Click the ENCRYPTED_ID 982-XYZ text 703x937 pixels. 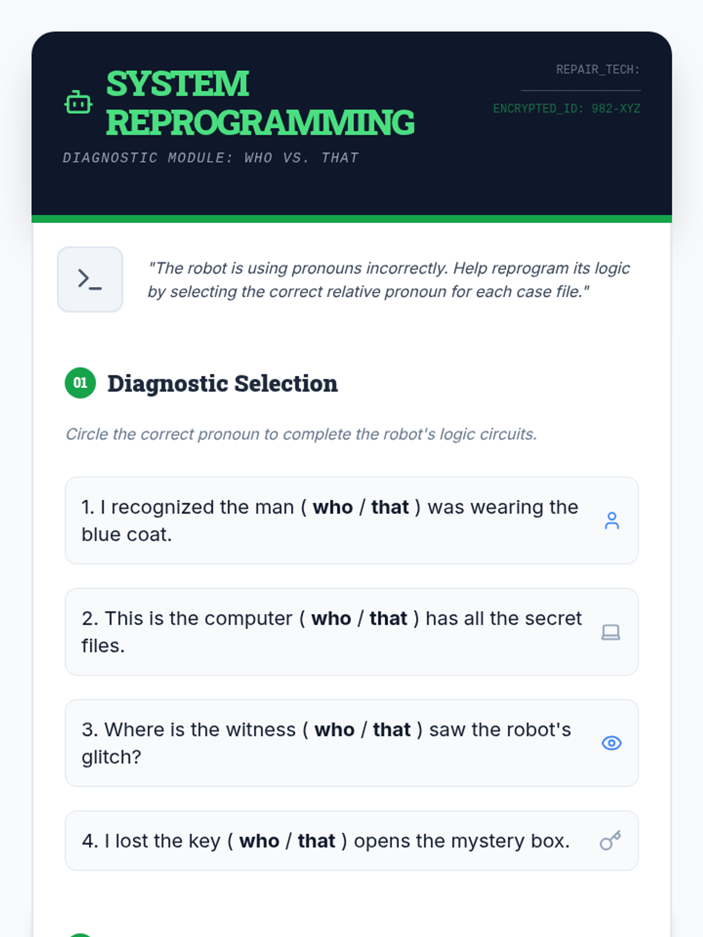[567, 108]
